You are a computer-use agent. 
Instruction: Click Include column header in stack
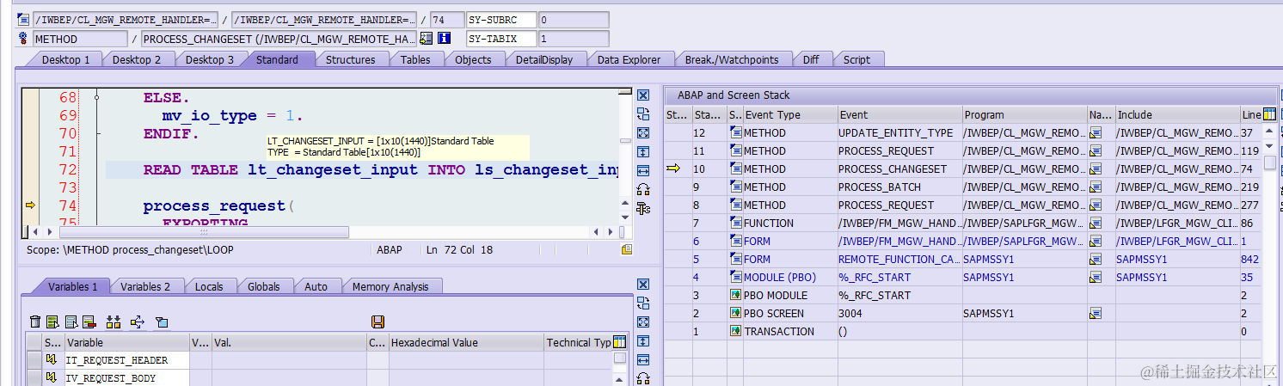1176,114
